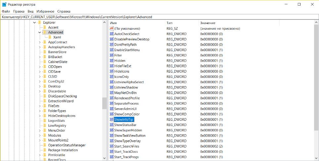
Task: Select the Package Installation key
Action: point(63,150)
